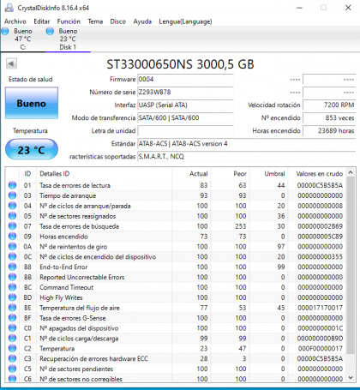Select the Command Timeout row
Viewport: 360px width, 390px height.
(x=176, y=287)
